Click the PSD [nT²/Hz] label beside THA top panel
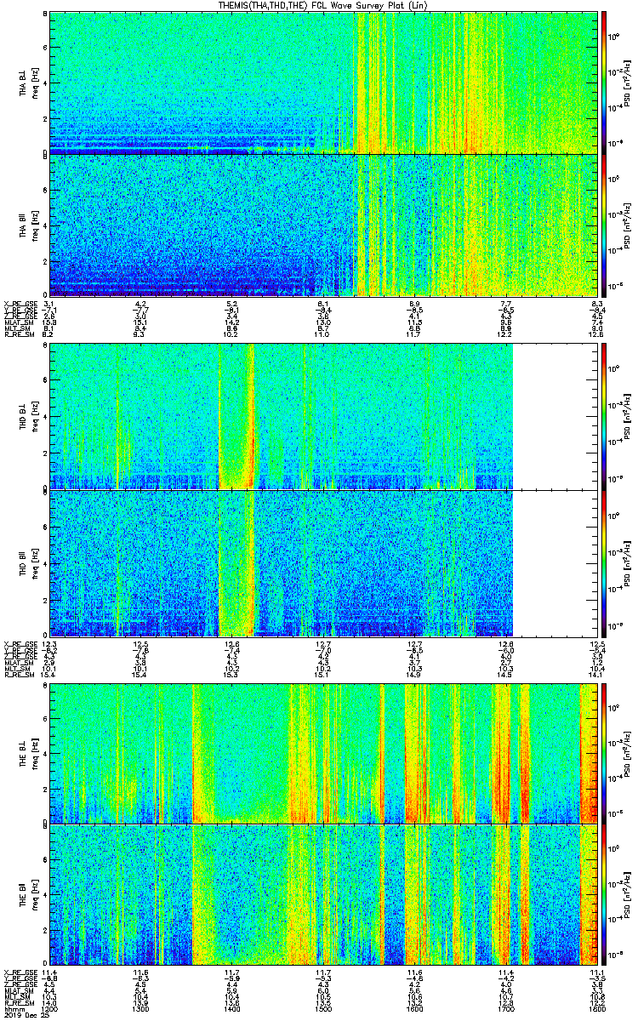The height and width of the screenshot is (1021, 638). click(627, 83)
